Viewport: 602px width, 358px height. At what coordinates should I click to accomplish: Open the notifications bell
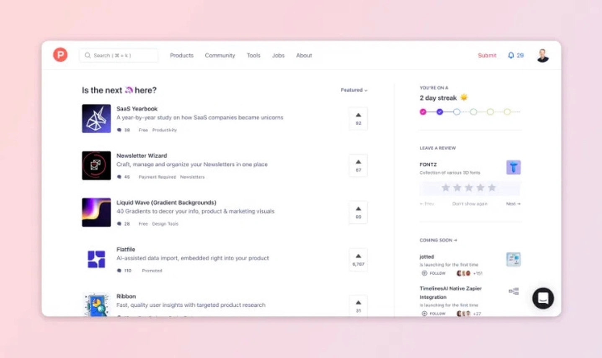pos(511,55)
